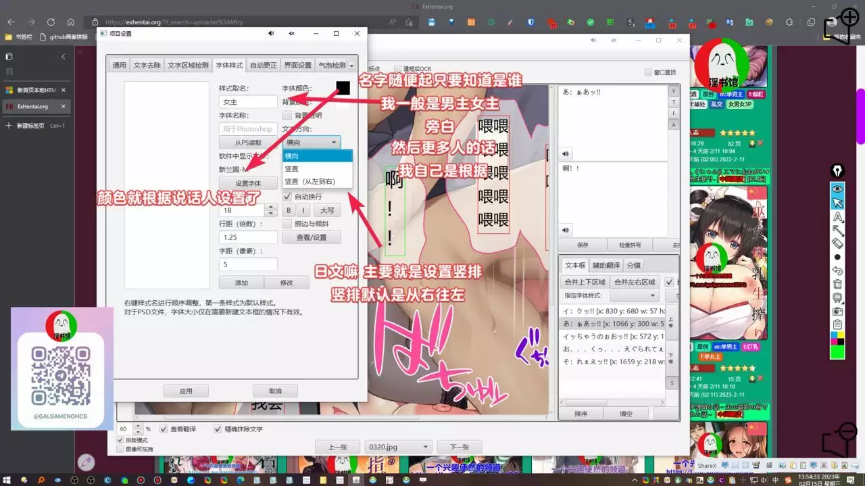Select the list row 'イッちゃうのぉおッ!!'
The image size is (865, 486).
tap(613, 336)
